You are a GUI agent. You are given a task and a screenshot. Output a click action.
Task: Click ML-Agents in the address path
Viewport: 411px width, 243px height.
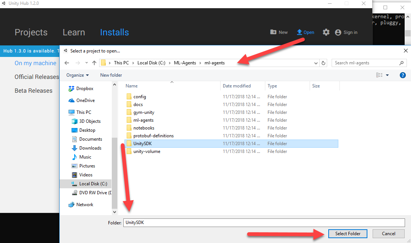click(x=185, y=63)
